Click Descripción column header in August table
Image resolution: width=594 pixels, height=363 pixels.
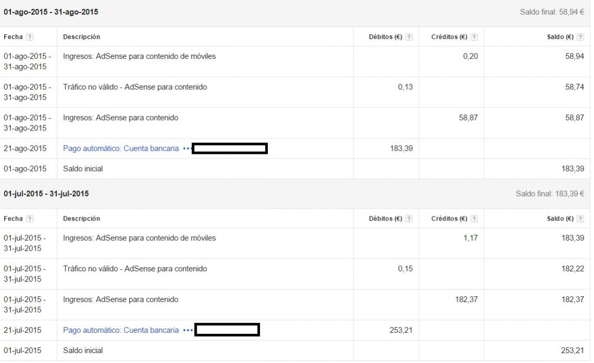pos(81,37)
